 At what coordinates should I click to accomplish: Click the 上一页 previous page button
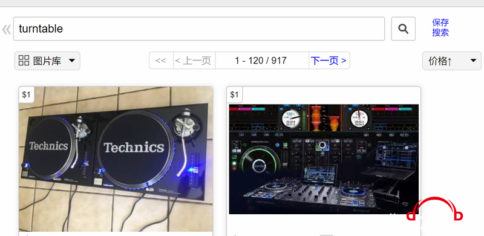click(194, 61)
